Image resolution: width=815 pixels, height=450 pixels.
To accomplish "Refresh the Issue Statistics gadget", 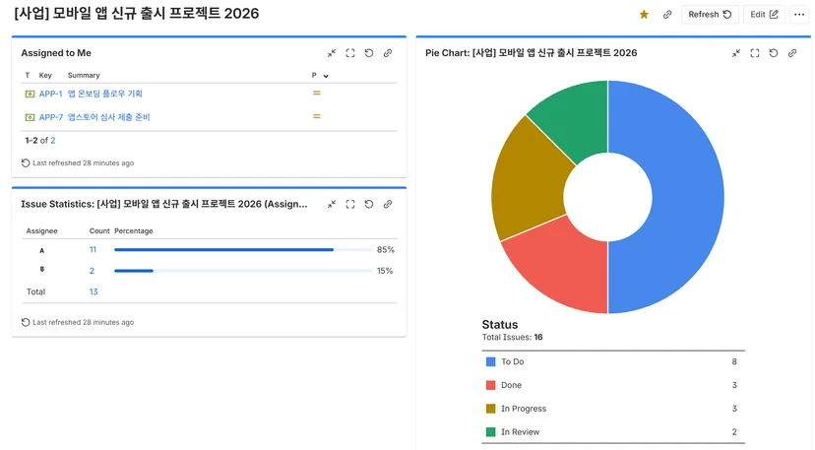I will click(369, 204).
